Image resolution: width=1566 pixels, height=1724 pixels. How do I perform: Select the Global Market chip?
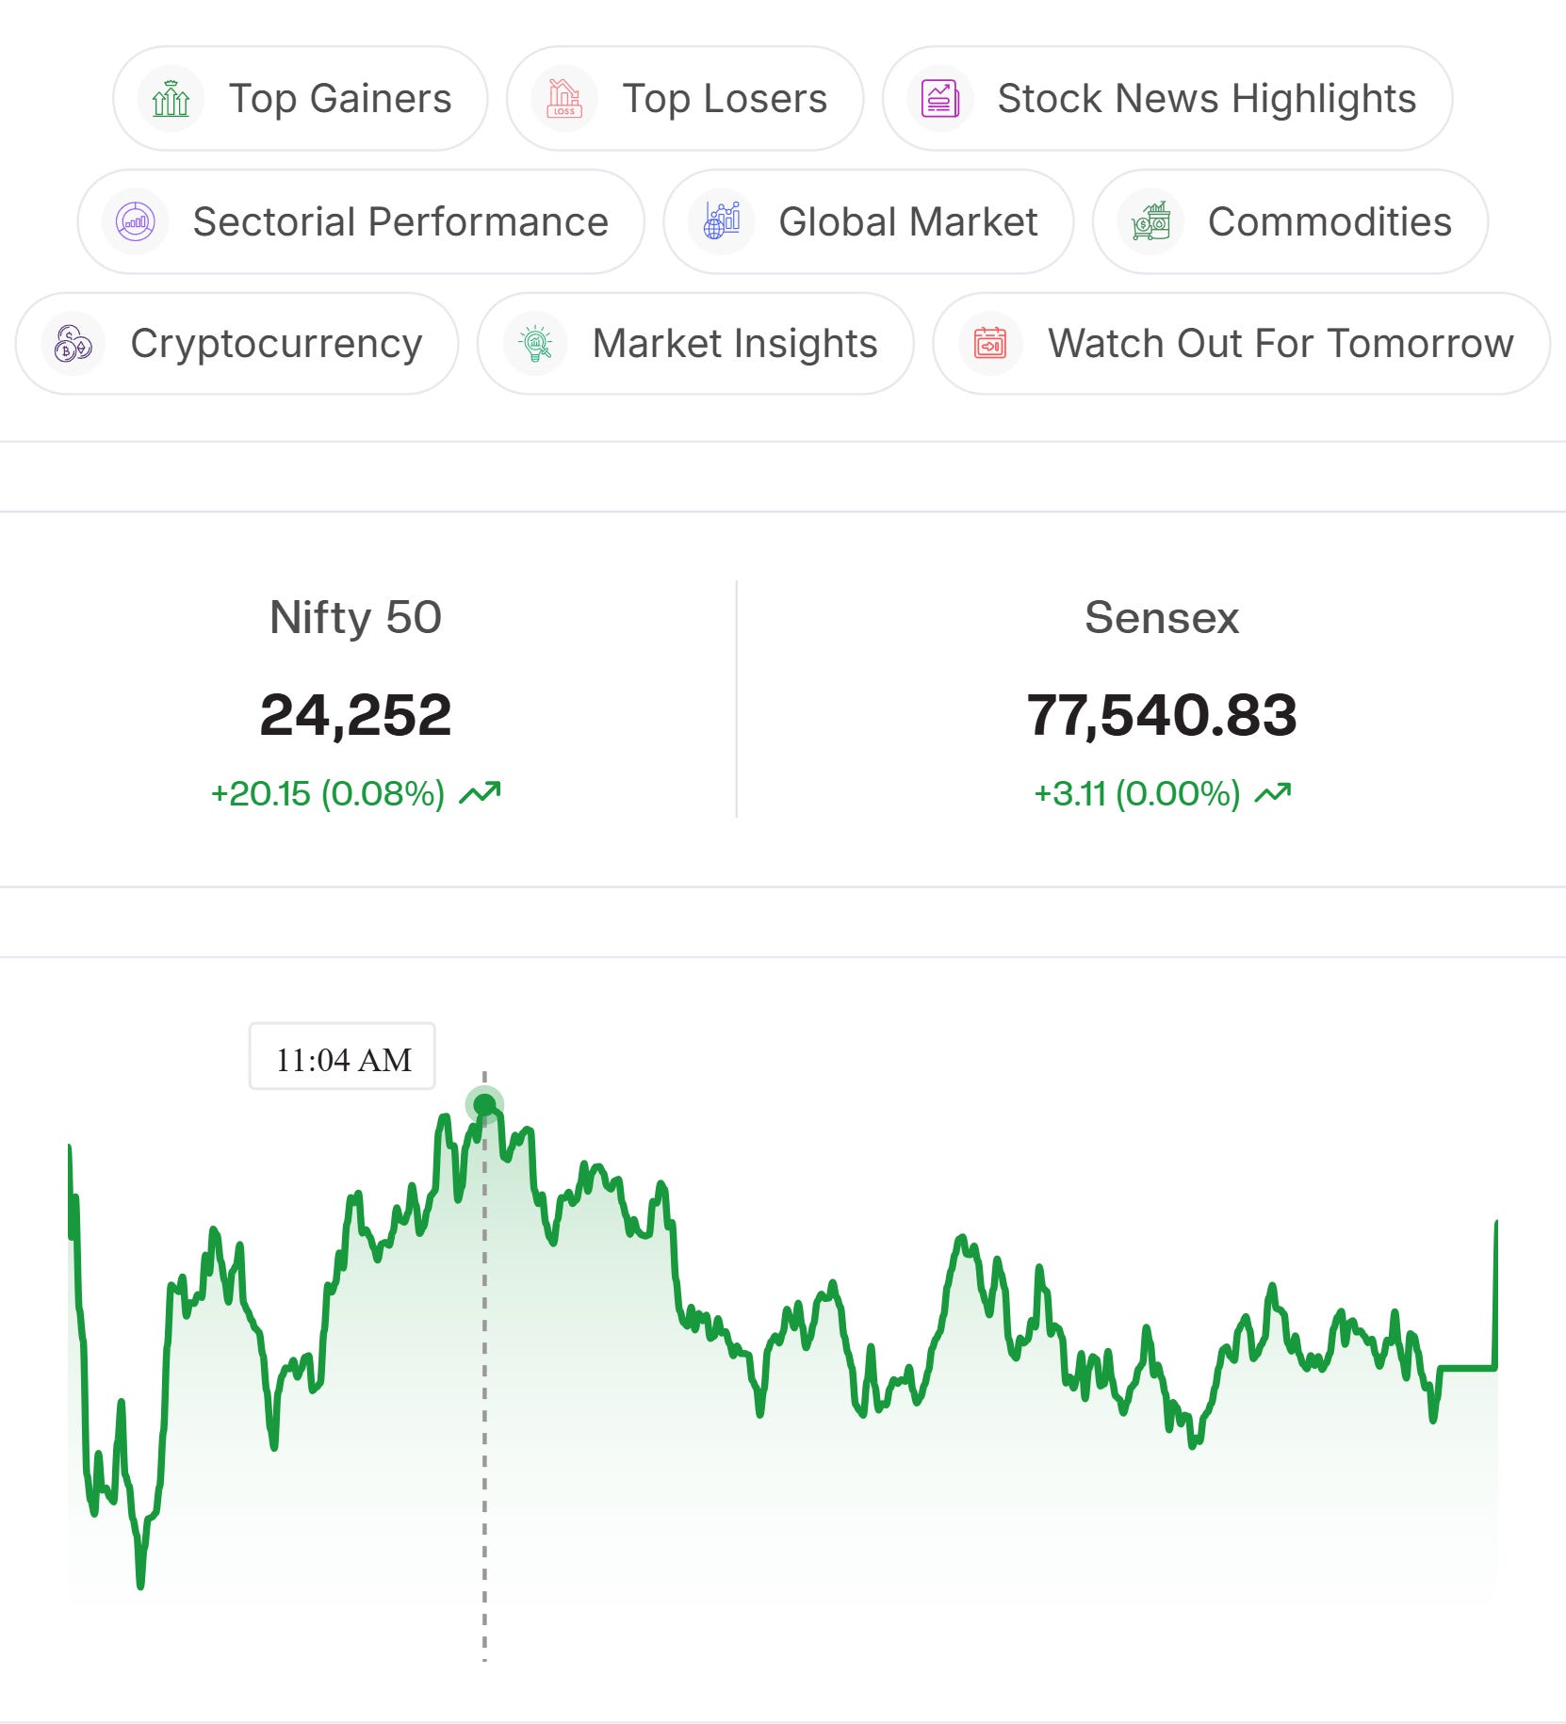coord(869,222)
